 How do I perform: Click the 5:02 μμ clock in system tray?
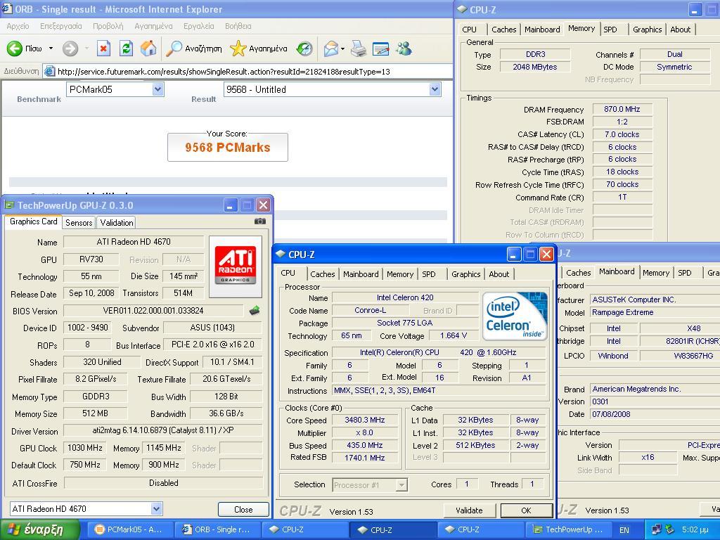(695, 530)
